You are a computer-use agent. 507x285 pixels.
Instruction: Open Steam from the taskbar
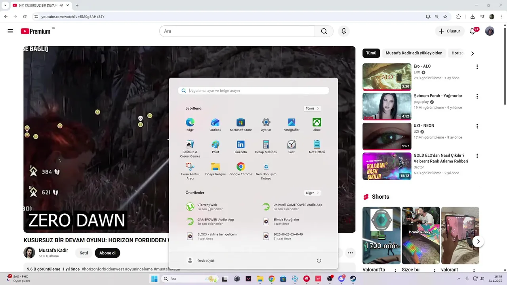tap(353, 279)
